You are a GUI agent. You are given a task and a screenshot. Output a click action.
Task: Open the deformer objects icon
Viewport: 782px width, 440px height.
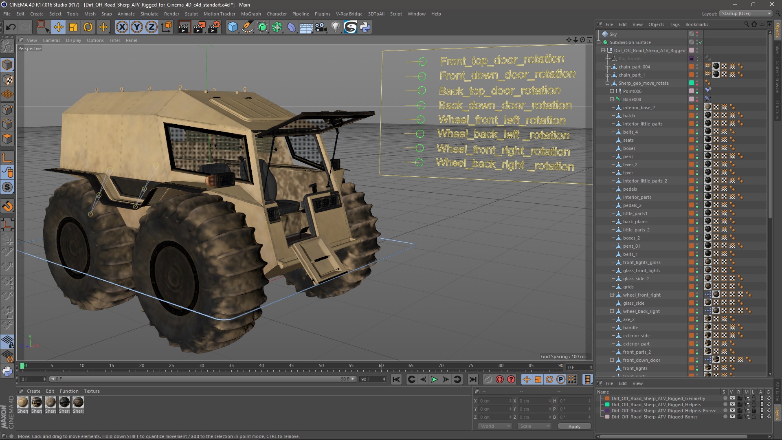(292, 27)
